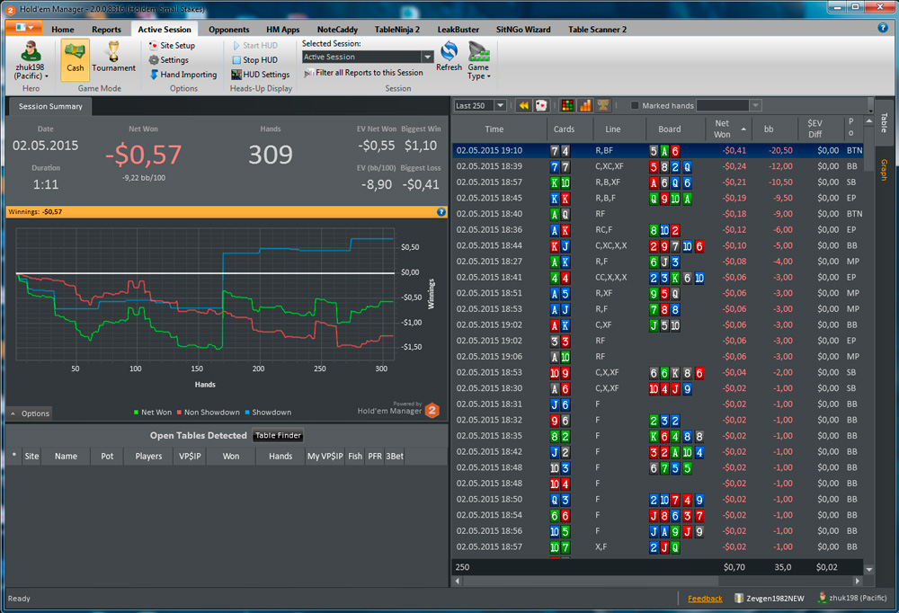The image size is (899, 613).
Task: Open help from the ribbon's blue question mark
Action: pos(883,28)
